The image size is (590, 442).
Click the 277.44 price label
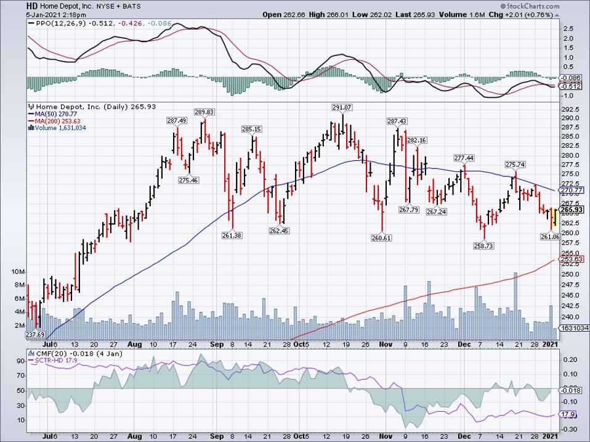[x=464, y=158]
